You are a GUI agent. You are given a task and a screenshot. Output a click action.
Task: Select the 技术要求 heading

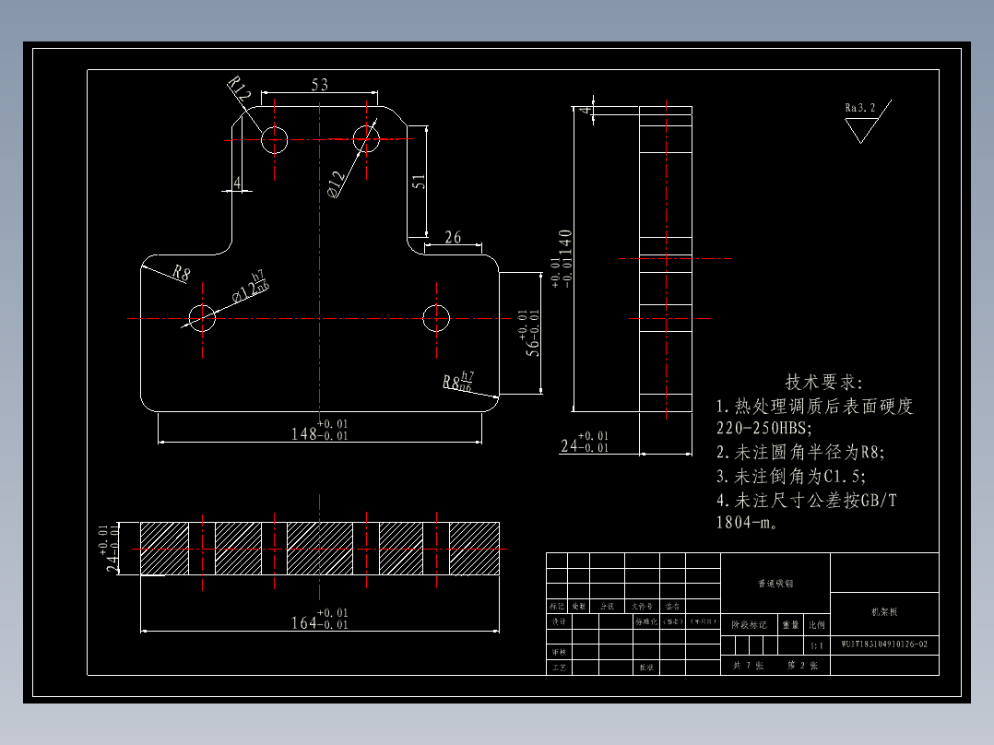(823, 383)
